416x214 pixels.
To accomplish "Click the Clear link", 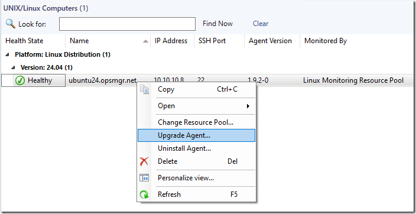I will 261,24.
